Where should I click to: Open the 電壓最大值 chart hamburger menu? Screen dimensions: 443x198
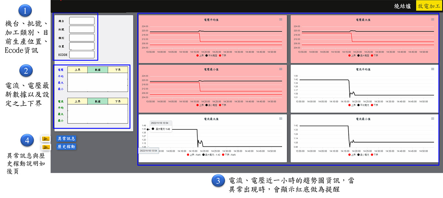tap(433, 19)
